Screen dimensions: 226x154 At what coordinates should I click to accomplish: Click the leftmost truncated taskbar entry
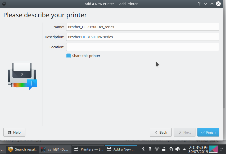point(2,149)
